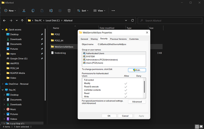Open the View dropdown menu
The image size is (204, 129).
click(99, 11)
